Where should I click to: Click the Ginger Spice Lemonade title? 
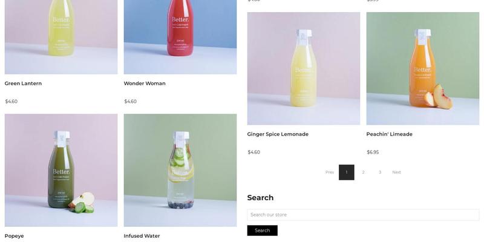278,134
